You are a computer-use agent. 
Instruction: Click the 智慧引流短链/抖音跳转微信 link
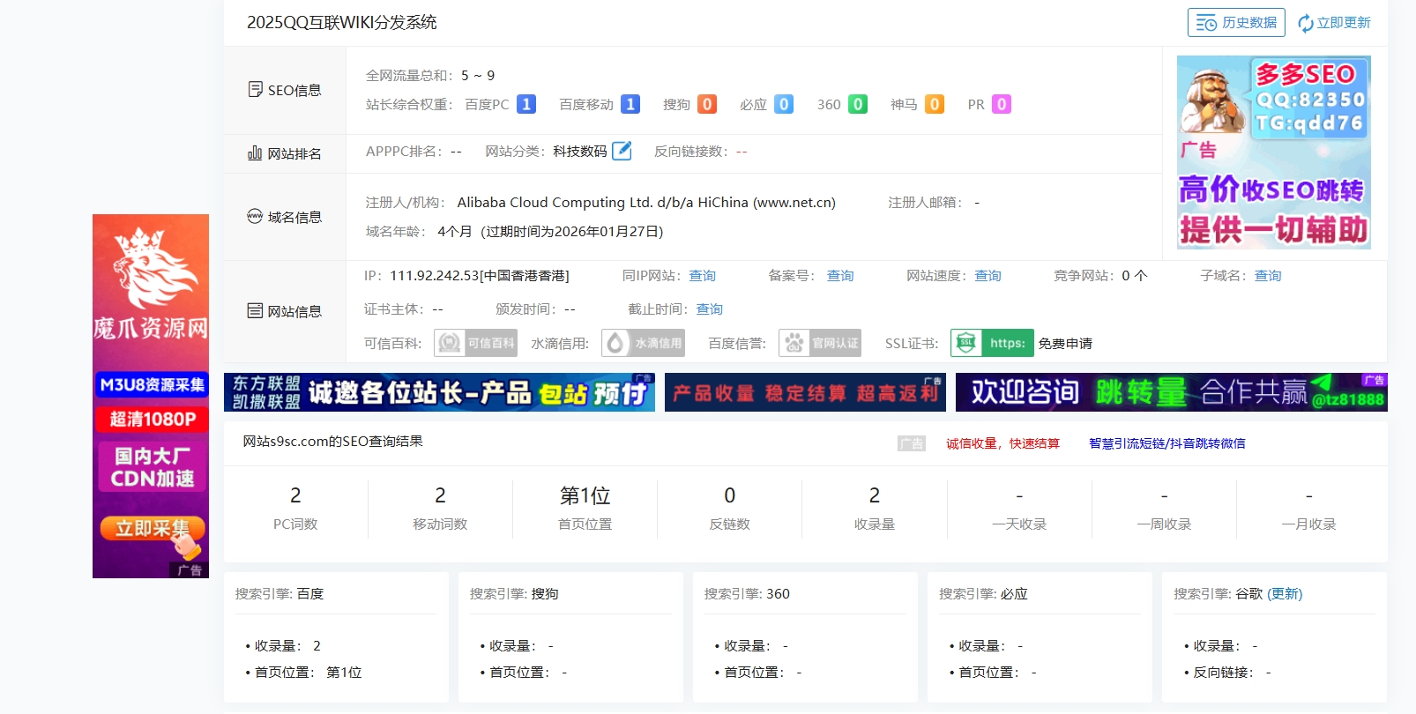tap(1167, 443)
